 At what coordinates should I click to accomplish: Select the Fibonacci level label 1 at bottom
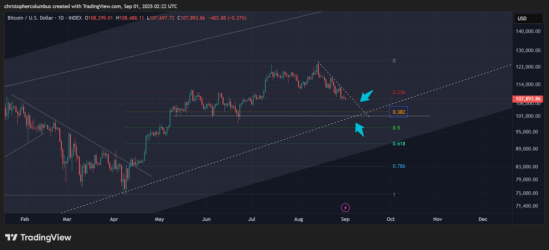point(394,194)
